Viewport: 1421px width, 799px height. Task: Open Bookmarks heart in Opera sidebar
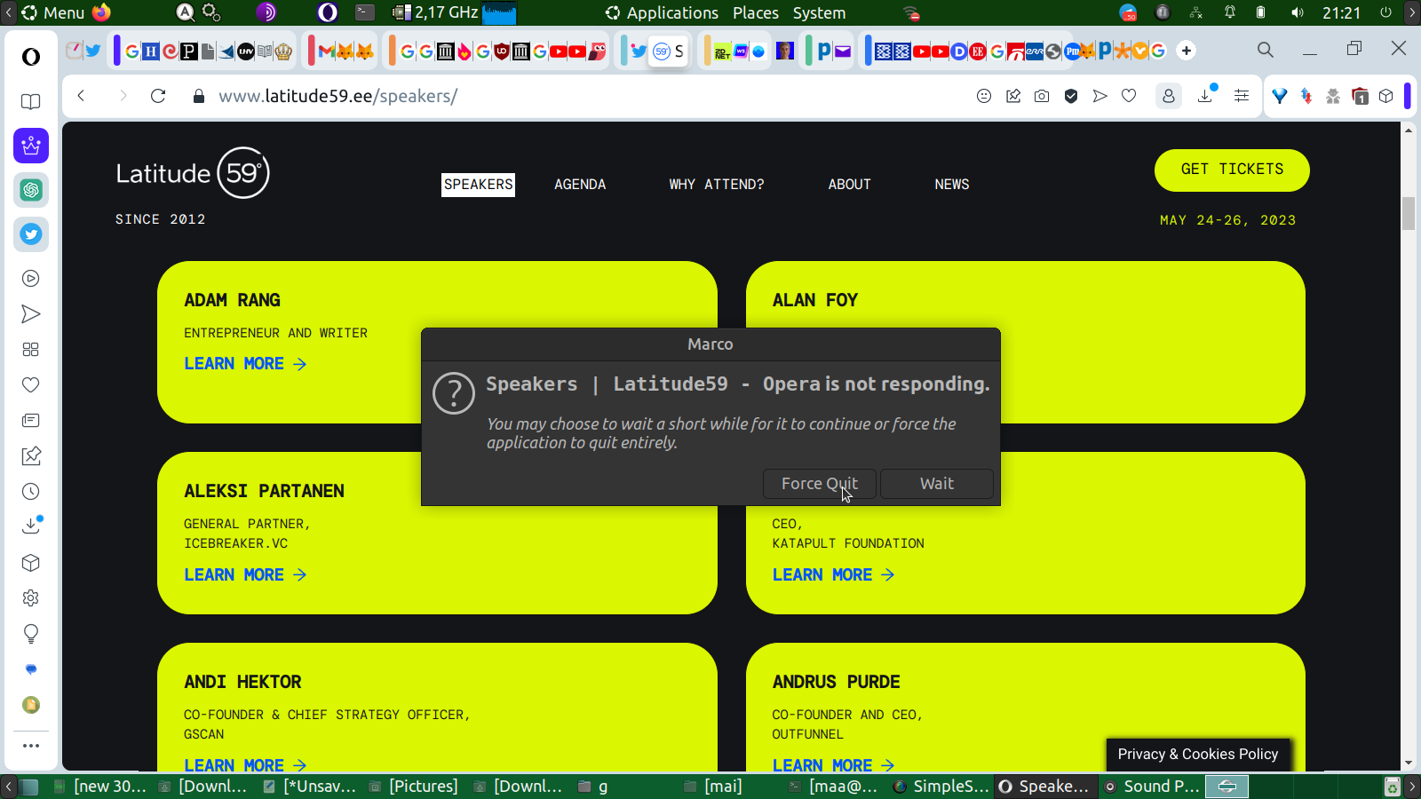click(x=31, y=385)
